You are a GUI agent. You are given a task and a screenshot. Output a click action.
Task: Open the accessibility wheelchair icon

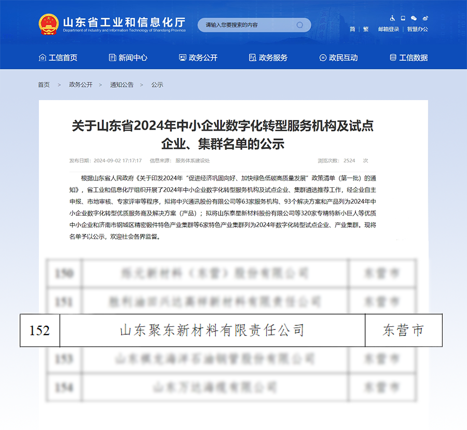393,19
